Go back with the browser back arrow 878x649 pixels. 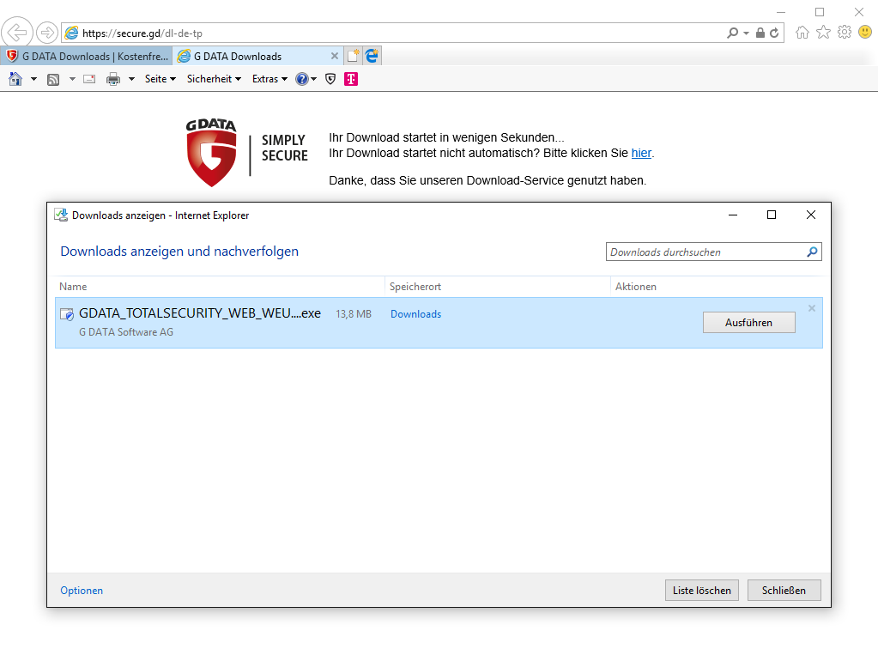pos(17,33)
